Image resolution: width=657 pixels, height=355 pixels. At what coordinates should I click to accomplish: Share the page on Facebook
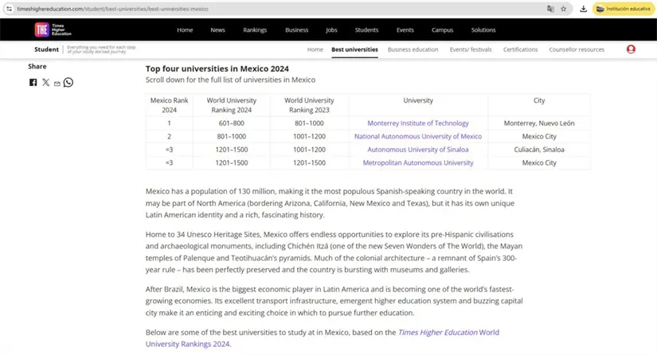33,83
